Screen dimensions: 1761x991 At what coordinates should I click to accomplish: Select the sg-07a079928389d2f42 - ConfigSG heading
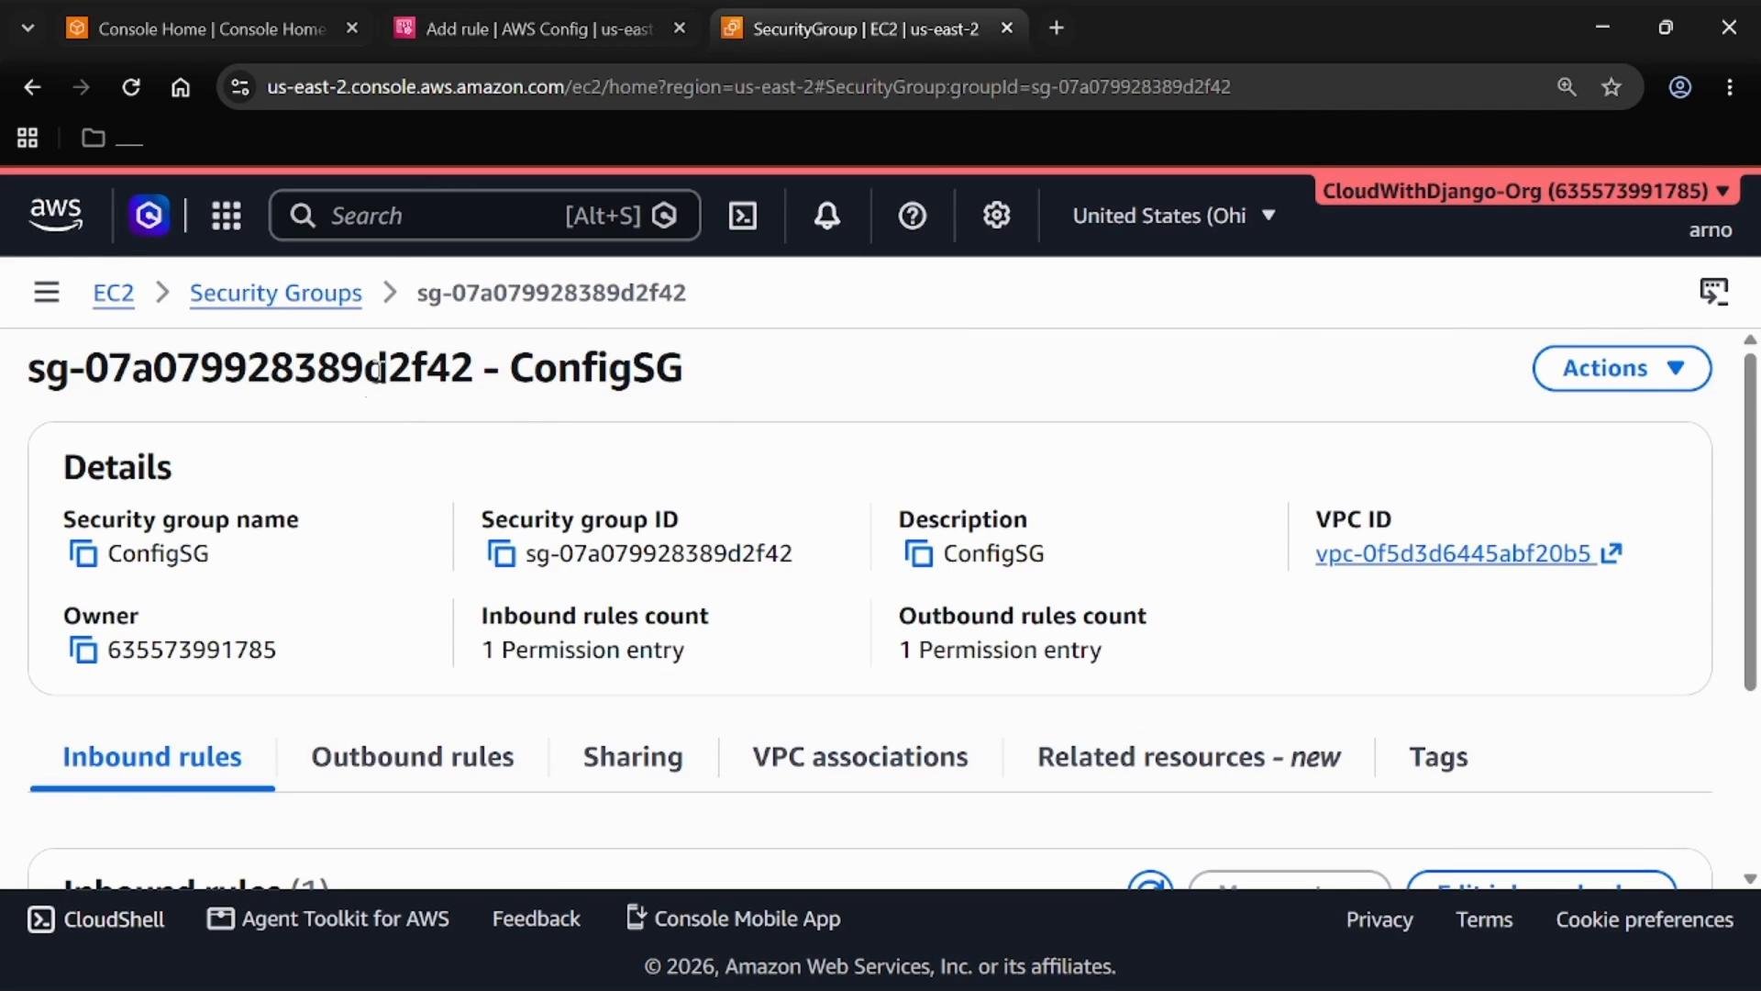coord(355,368)
